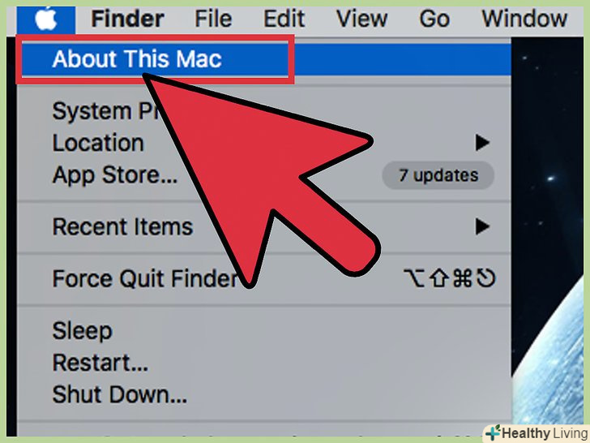The width and height of the screenshot is (590, 443).
Task: Select About This Mac
Action: tap(264, 59)
